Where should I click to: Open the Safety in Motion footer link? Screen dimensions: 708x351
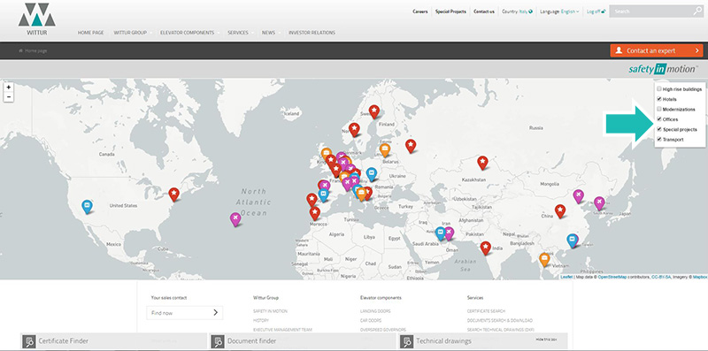click(270, 311)
